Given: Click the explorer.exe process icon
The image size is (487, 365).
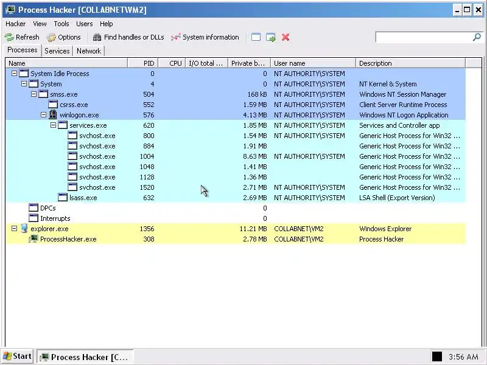Looking at the screenshot, I should point(24,229).
